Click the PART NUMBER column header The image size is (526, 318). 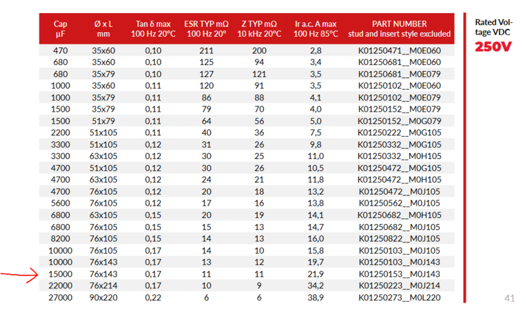point(399,29)
